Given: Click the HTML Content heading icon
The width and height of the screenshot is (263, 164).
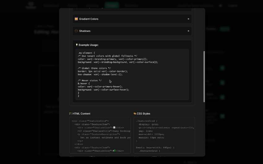Looking at the screenshot, I should pyautogui.click(x=71, y=114).
